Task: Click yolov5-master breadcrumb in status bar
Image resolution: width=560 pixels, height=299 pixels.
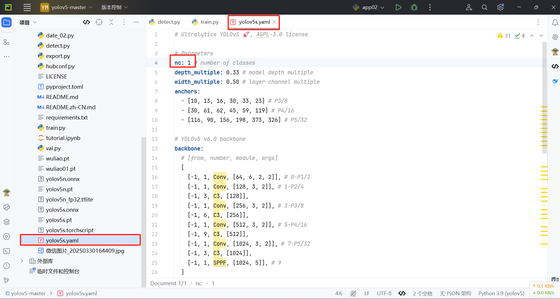Action: (x=26, y=293)
